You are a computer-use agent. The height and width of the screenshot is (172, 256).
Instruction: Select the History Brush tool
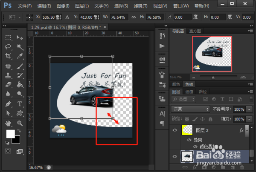(20, 75)
